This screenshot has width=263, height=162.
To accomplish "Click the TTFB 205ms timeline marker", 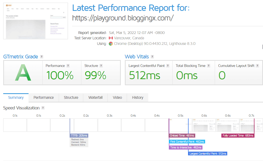I will click(79, 135).
